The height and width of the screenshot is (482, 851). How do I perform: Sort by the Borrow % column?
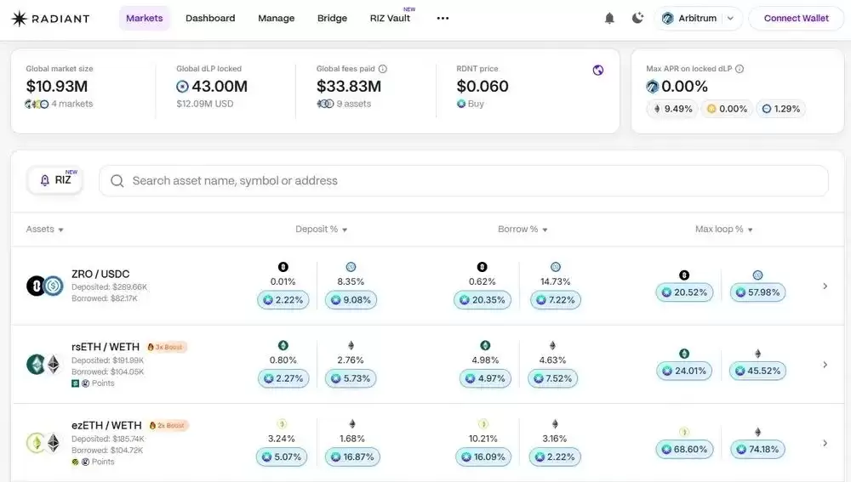(x=523, y=230)
